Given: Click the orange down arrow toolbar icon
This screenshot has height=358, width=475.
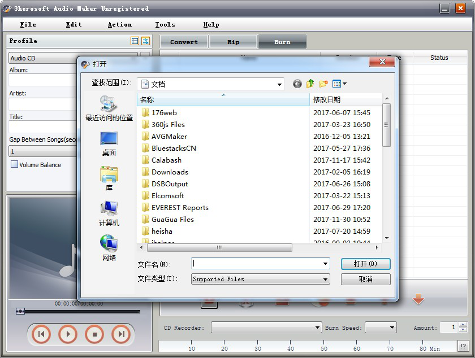Looking at the screenshot, I should 418,299.
